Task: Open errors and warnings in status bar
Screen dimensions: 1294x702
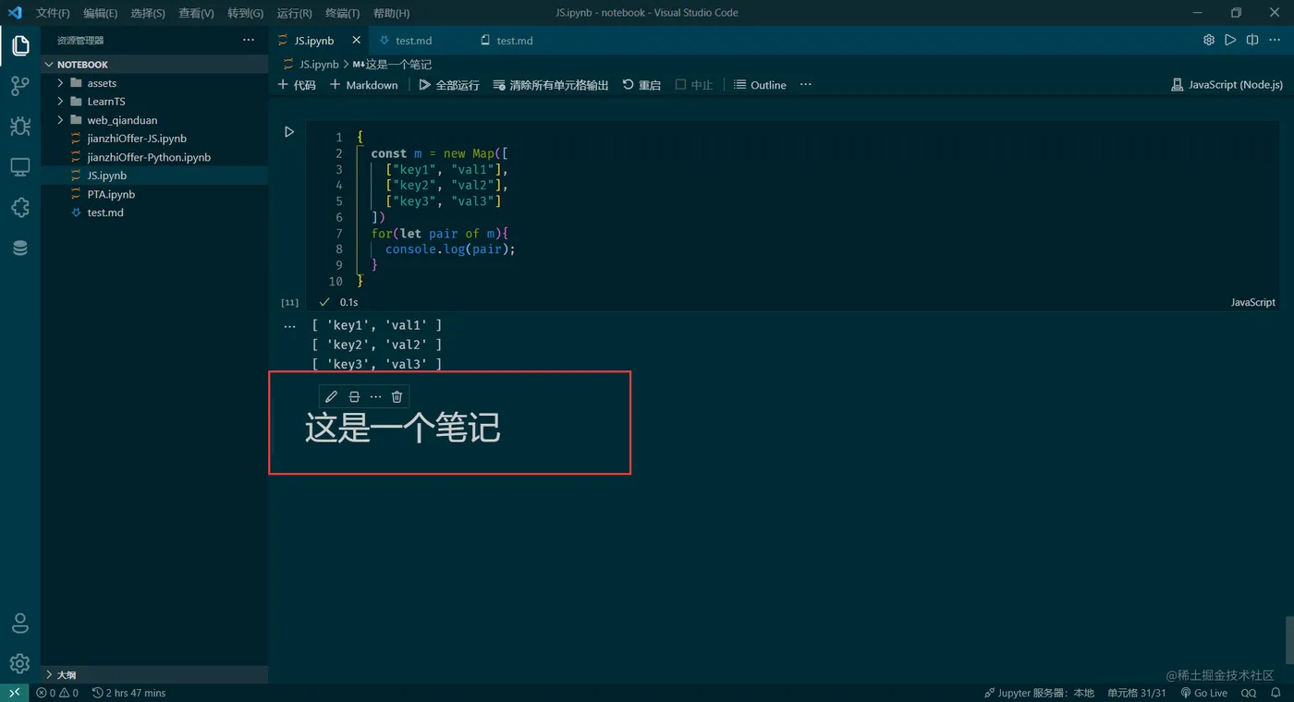Action: [x=57, y=693]
